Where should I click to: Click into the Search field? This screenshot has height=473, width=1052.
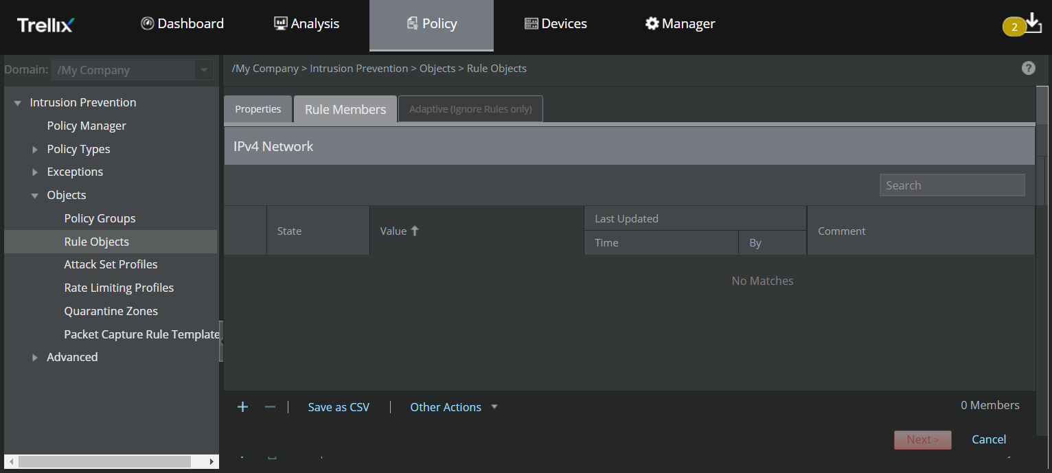(952, 185)
